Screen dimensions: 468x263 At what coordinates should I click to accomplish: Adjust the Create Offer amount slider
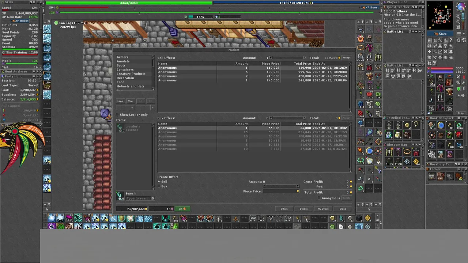[x=281, y=186]
